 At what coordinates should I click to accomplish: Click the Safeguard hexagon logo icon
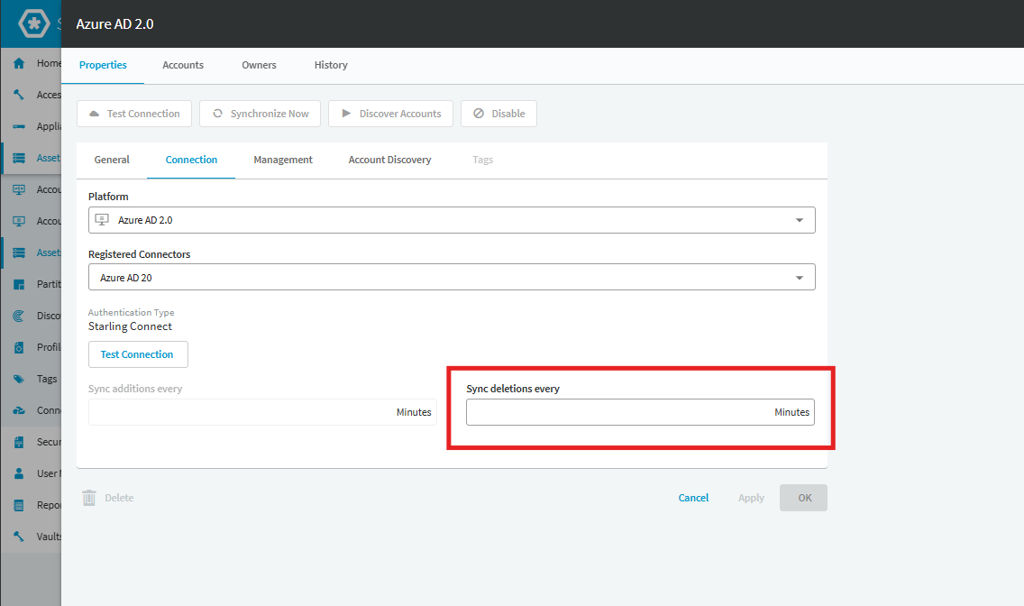(x=34, y=24)
